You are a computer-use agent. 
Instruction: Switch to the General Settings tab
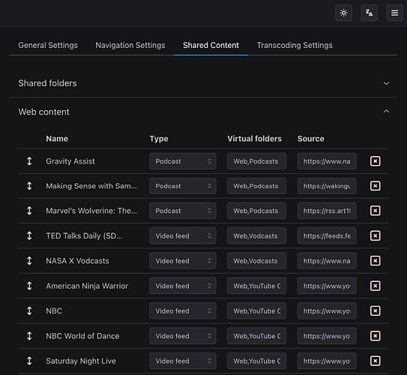(x=48, y=45)
